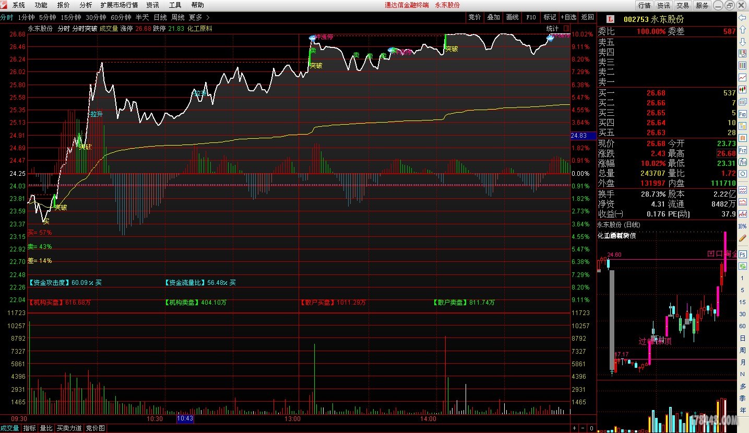Click the red L margin-trading badge
749x433 pixels.
point(611,19)
